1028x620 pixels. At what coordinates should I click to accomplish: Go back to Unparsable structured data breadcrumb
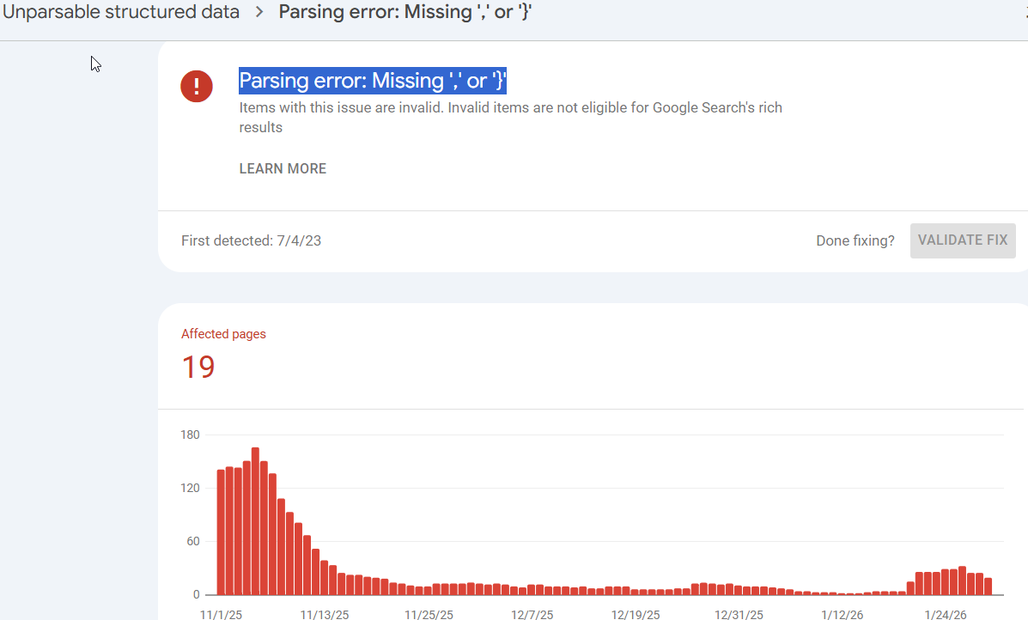pyautogui.click(x=121, y=13)
